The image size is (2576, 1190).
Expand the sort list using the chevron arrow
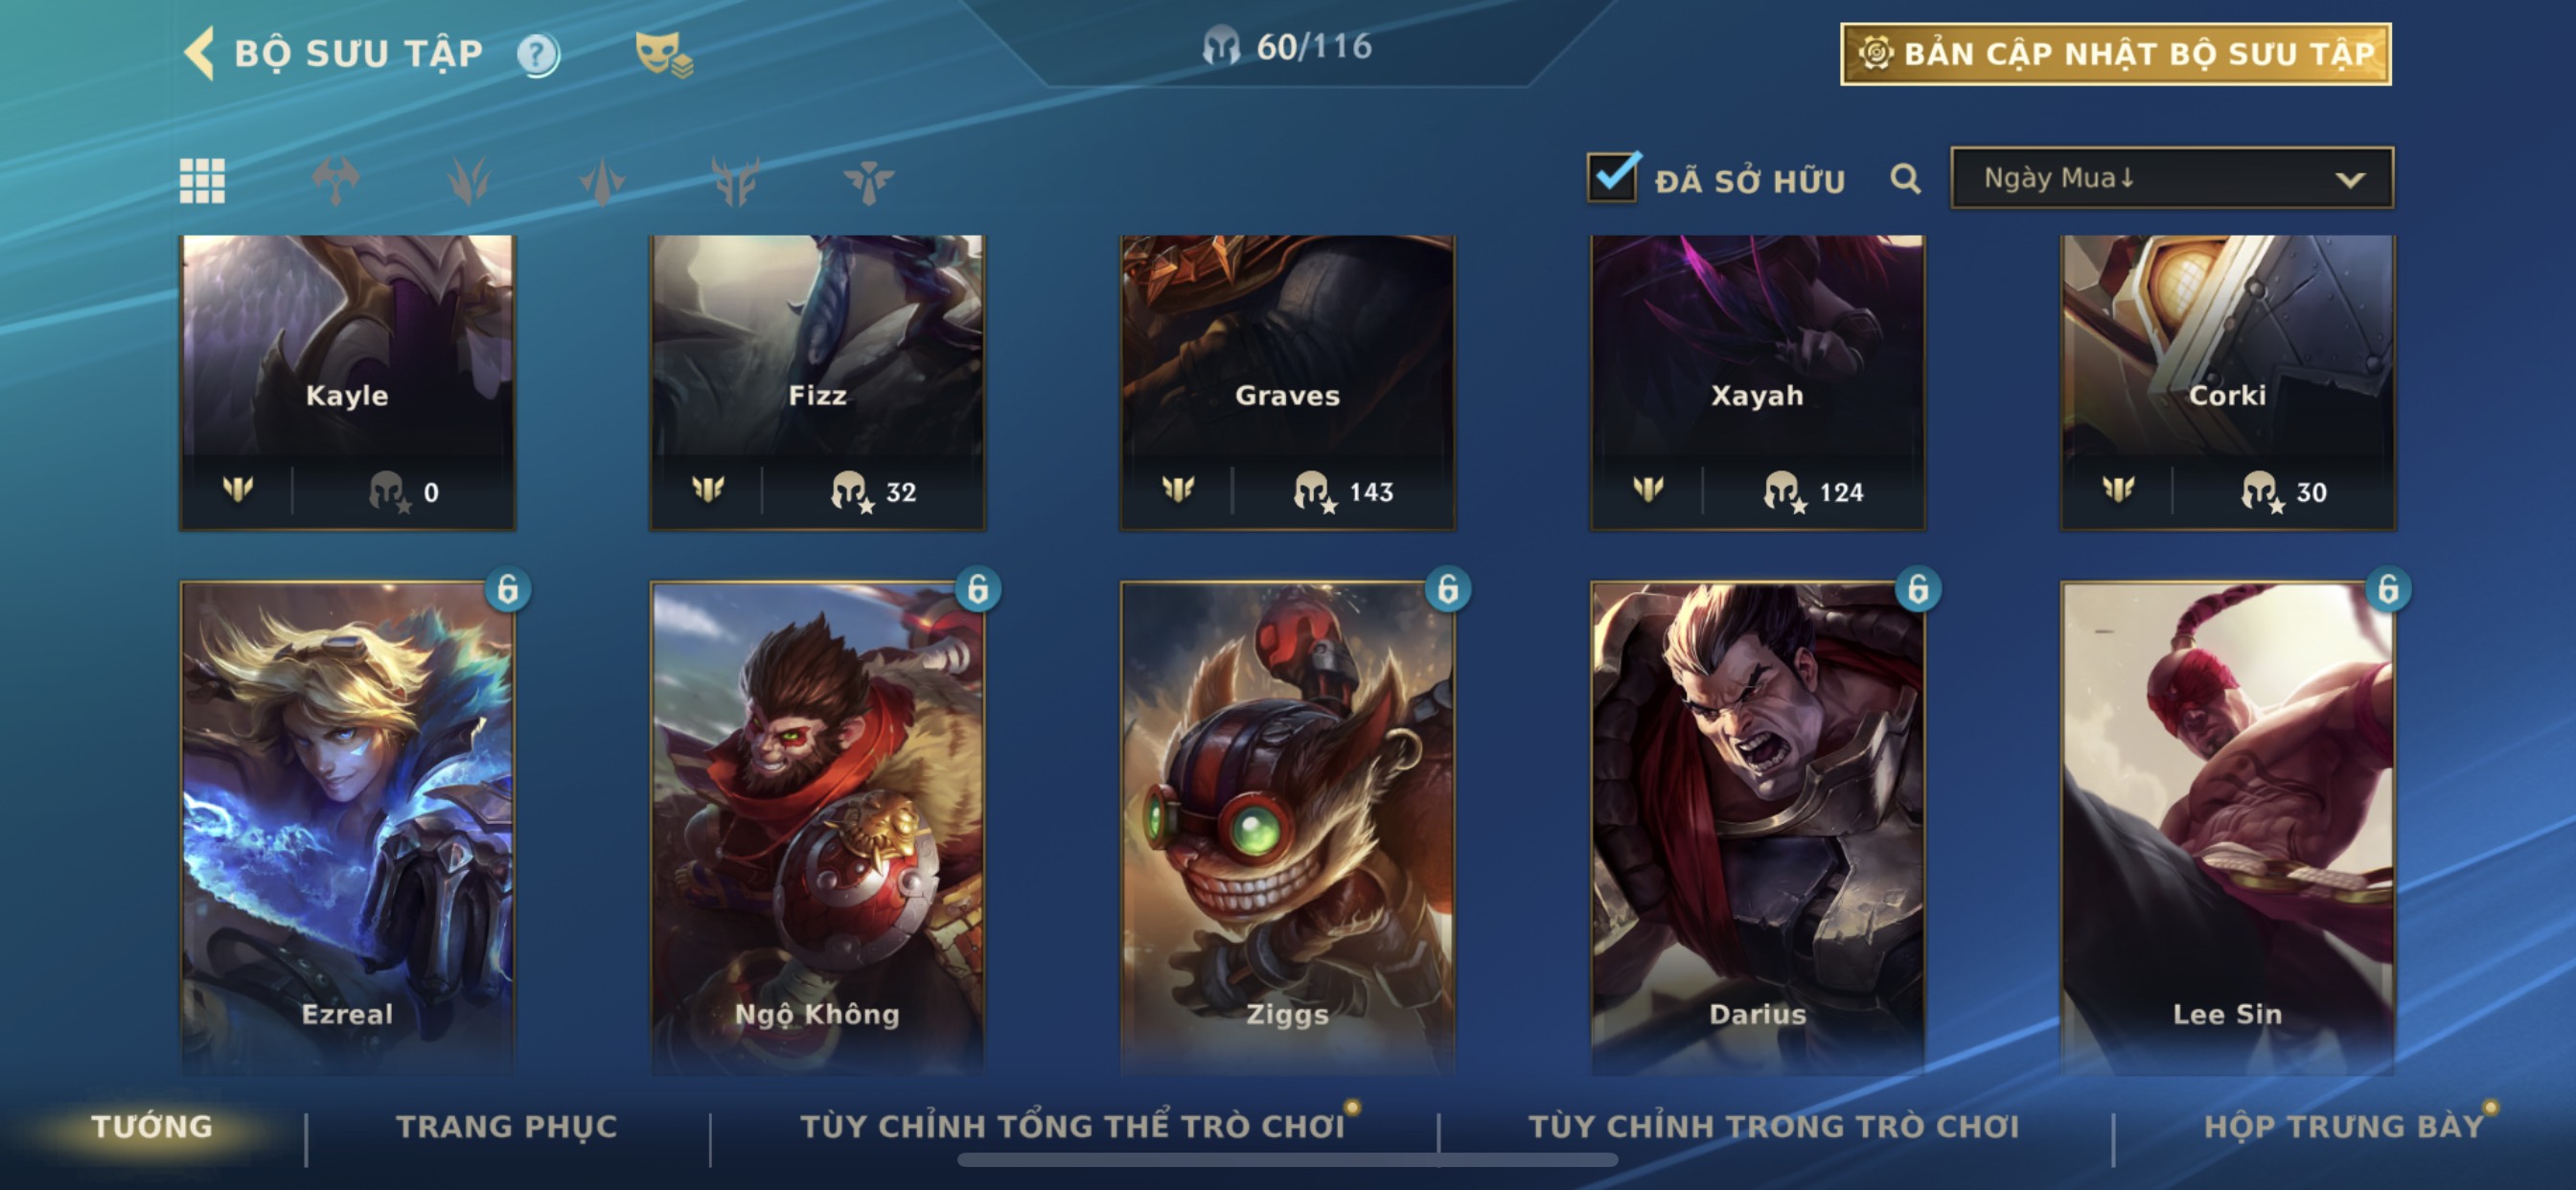point(2349,180)
